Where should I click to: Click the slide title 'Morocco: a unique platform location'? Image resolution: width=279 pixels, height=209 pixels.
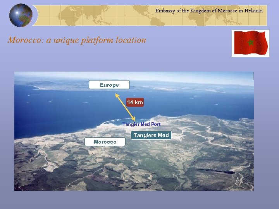pos(77,40)
